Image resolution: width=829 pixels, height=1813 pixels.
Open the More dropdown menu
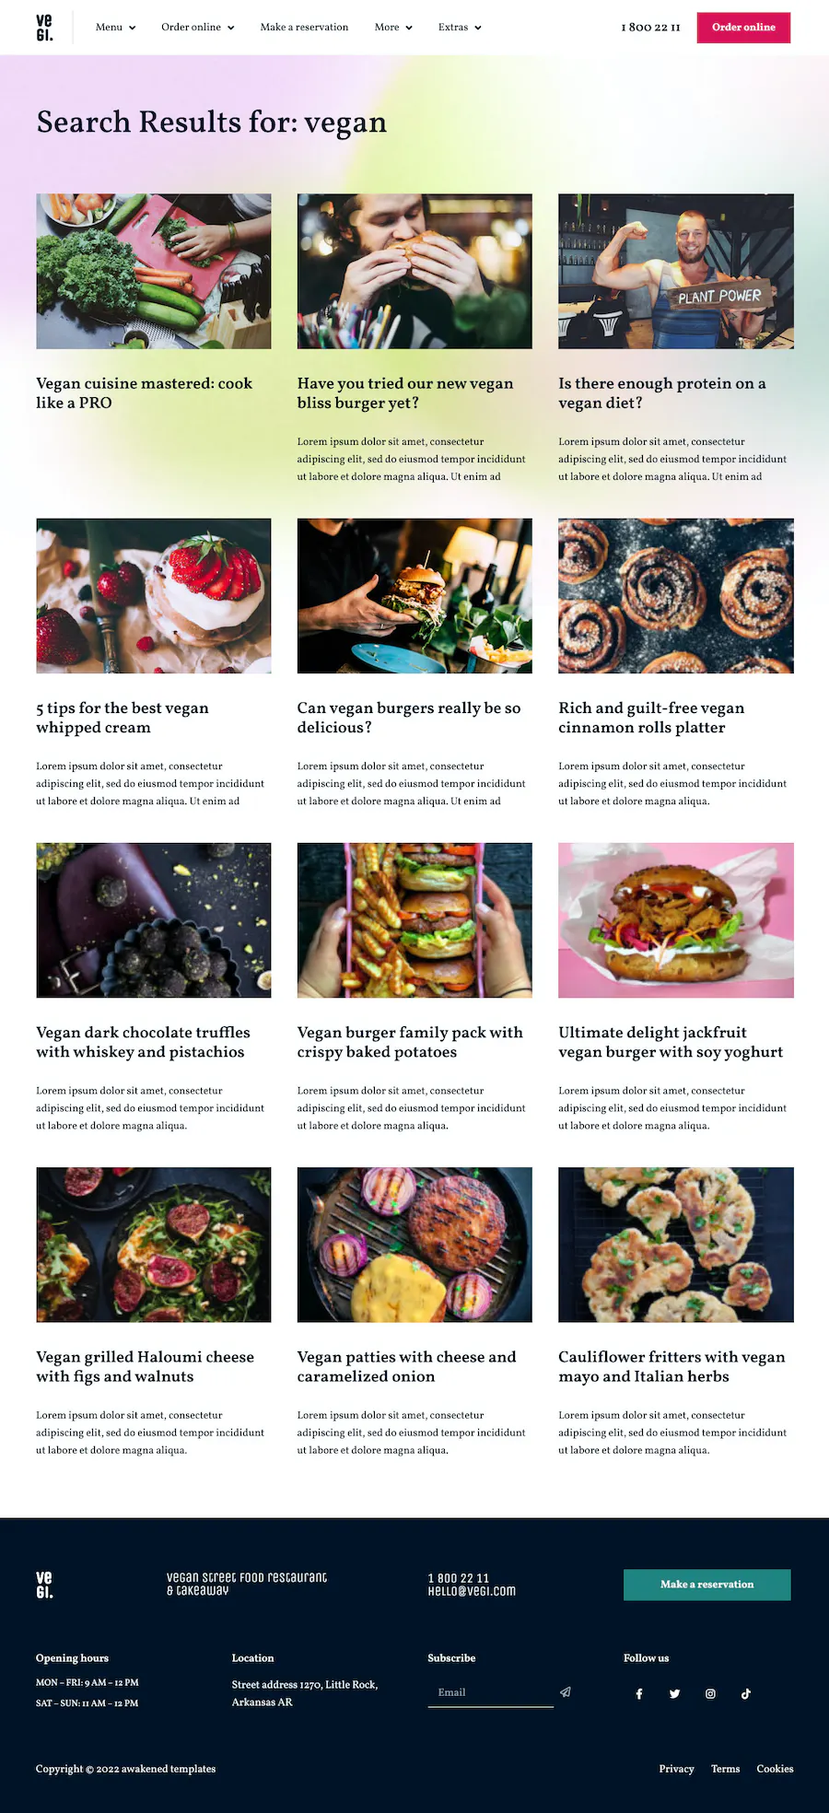click(x=393, y=28)
